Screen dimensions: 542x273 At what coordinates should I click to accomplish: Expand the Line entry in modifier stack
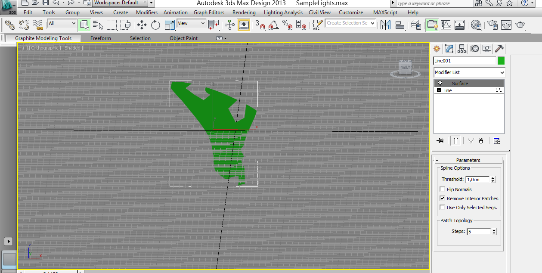tap(439, 90)
